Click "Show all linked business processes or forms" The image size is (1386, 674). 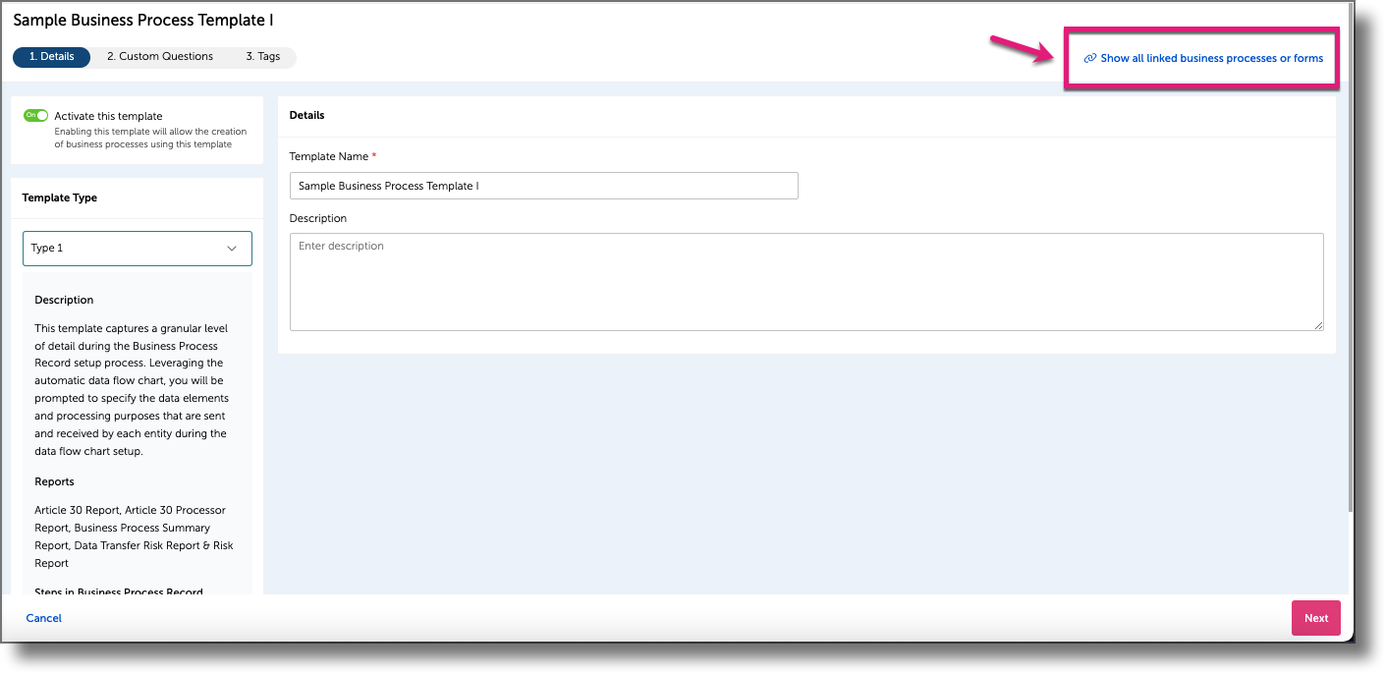point(1208,58)
